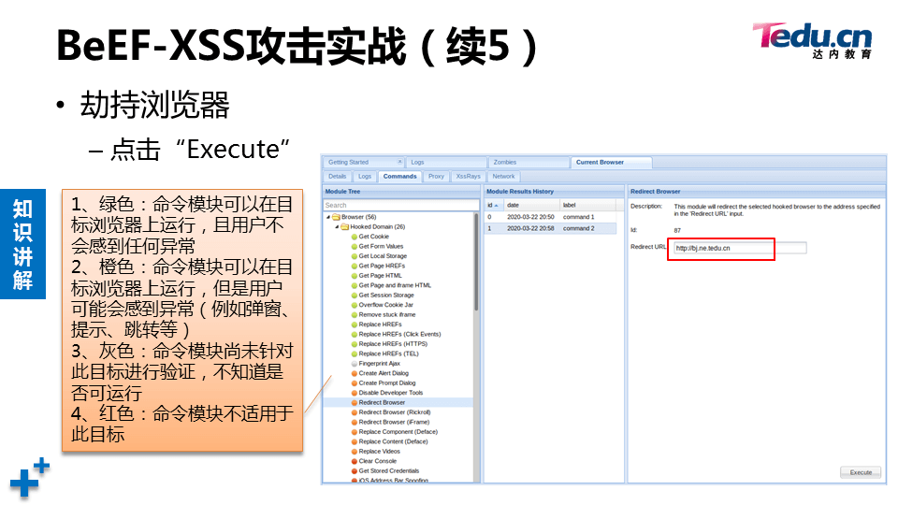Click the green icon next to Get Local Storage
Image resolution: width=898 pixels, height=505 pixels.
[x=354, y=256]
